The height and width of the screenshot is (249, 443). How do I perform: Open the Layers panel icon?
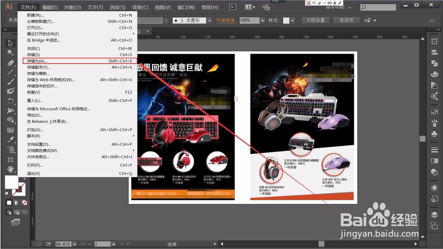click(434, 215)
